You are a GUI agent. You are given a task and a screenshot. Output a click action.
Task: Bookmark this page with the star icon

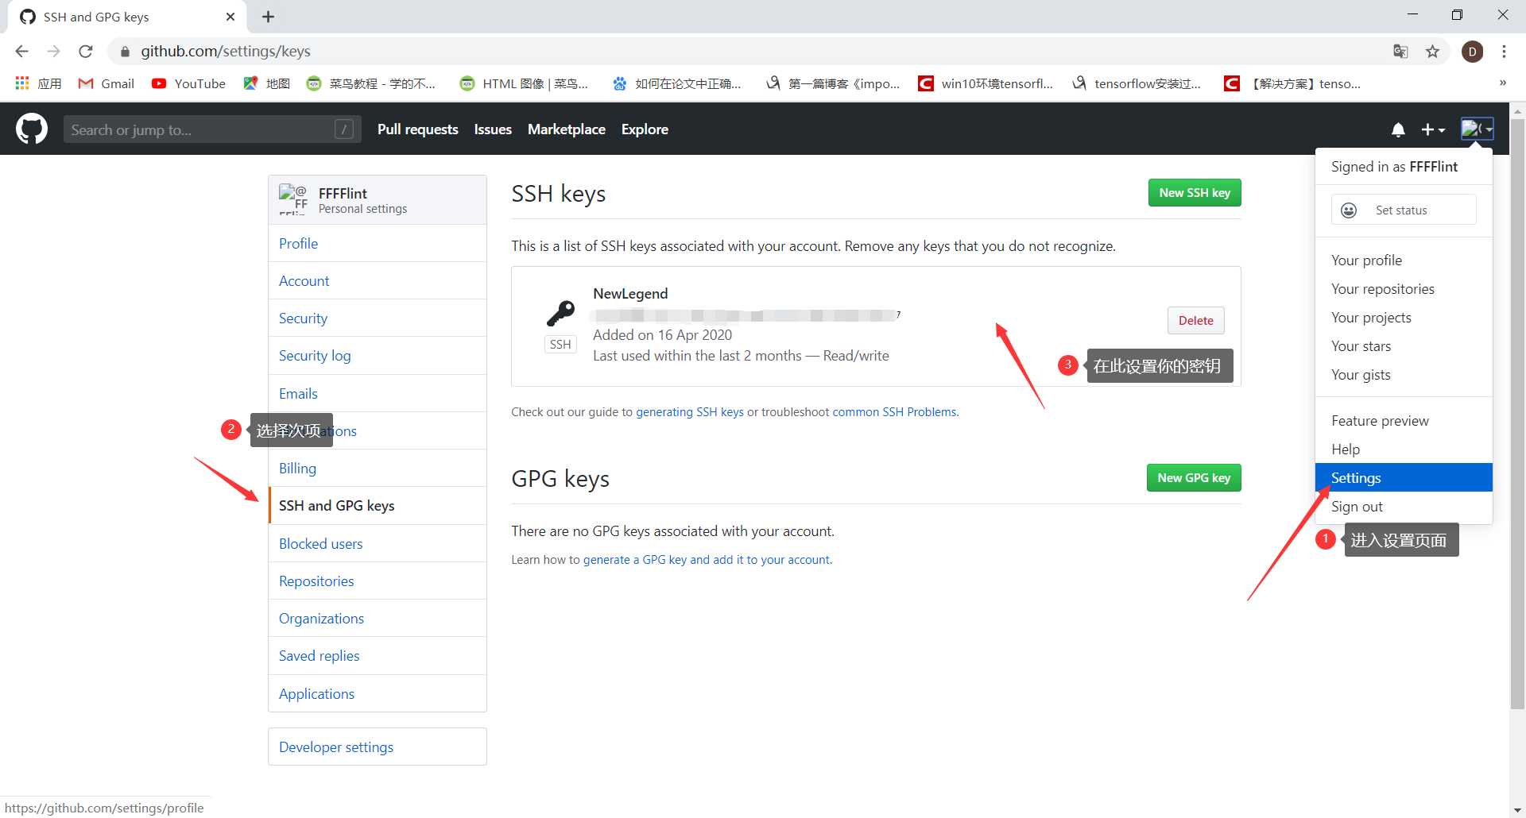tap(1432, 52)
